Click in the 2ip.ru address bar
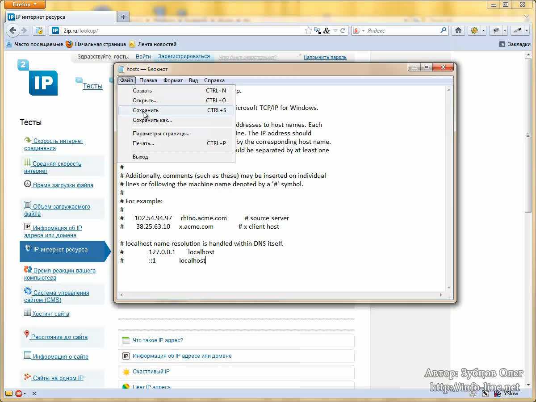 tap(179, 31)
